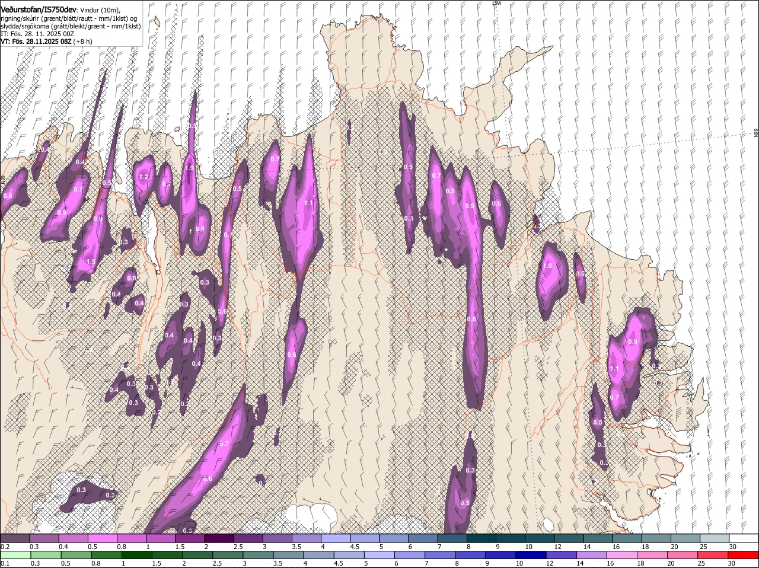Click the snow legend swatch starting at 0.2
Screen dimensions: 759x568
pyautogui.click(x=15, y=538)
